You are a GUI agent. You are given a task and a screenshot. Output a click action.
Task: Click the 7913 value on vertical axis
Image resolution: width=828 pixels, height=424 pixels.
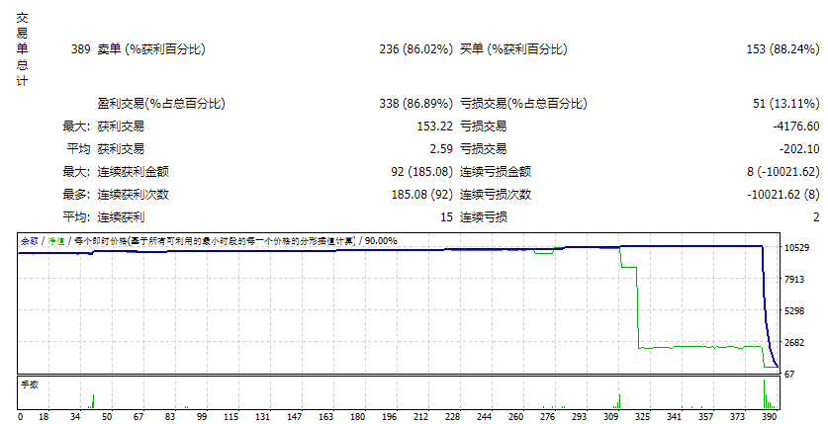pos(794,280)
